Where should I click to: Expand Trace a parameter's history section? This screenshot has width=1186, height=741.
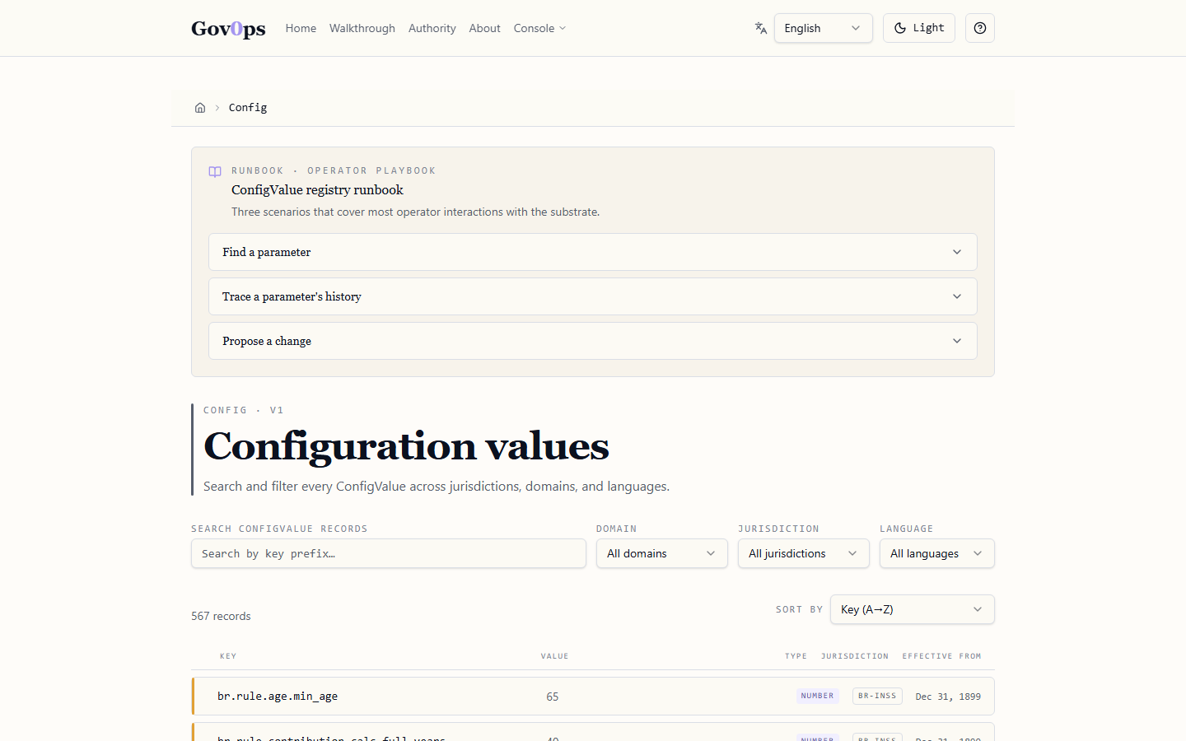[x=593, y=296]
